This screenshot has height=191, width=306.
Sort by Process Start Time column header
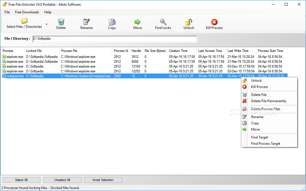pos(272,51)
